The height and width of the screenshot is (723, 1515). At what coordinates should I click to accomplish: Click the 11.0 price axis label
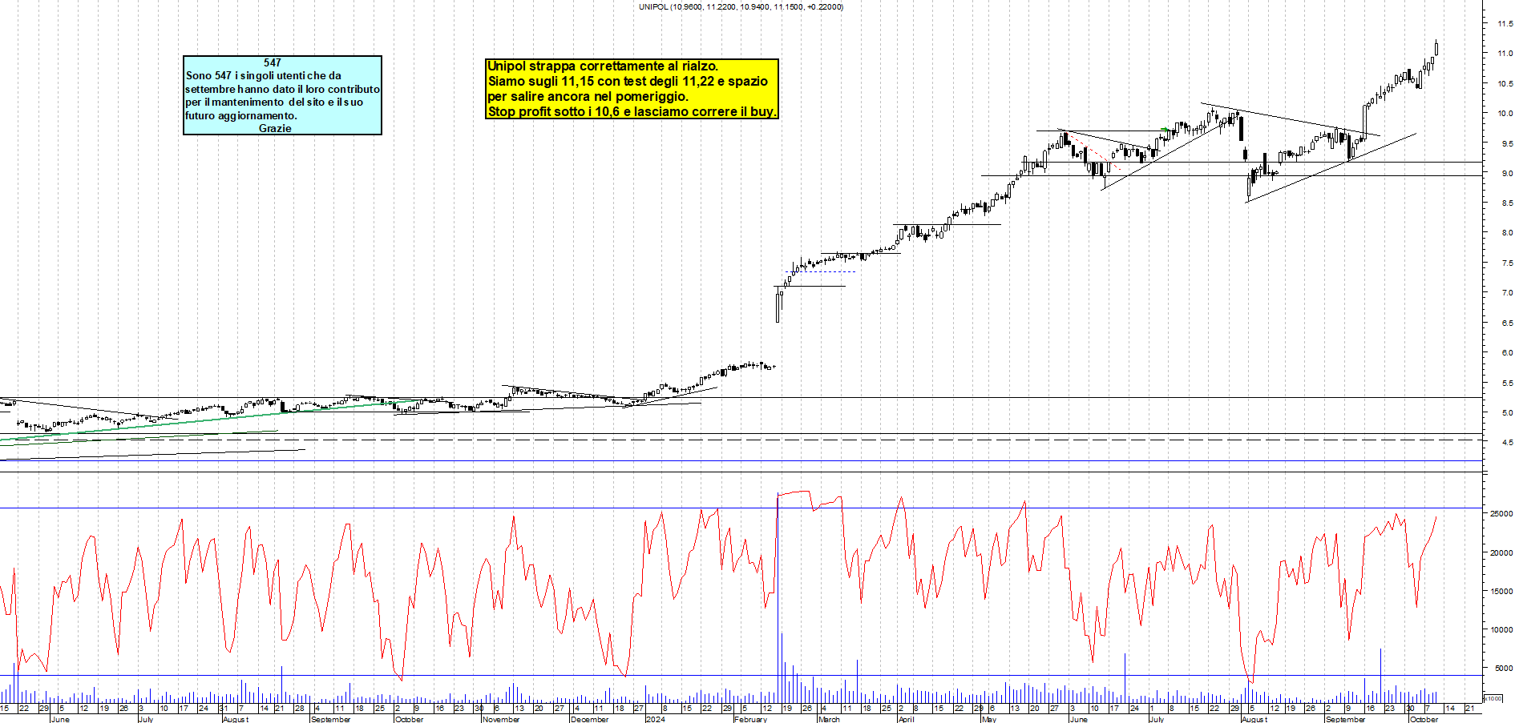[1505, 54]
